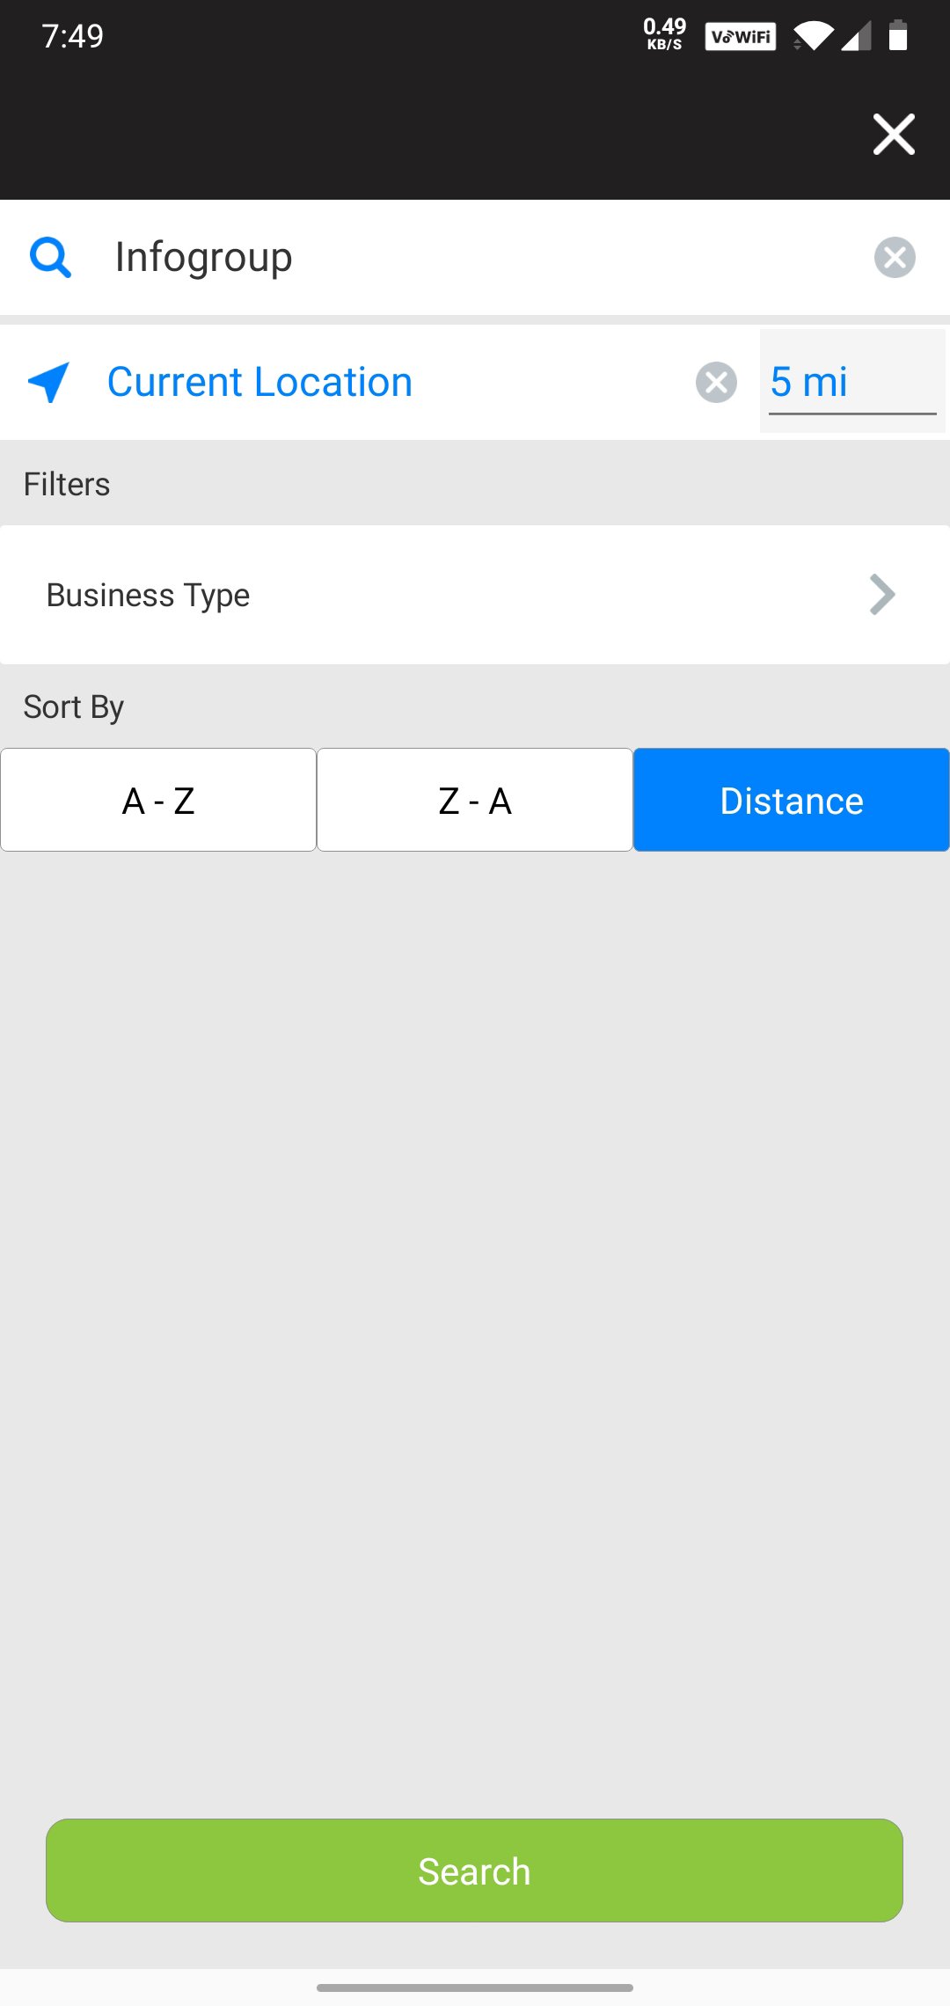950x2006 pixels.
Task: Clear the Infogroup search text
Action: pos(895,258)
